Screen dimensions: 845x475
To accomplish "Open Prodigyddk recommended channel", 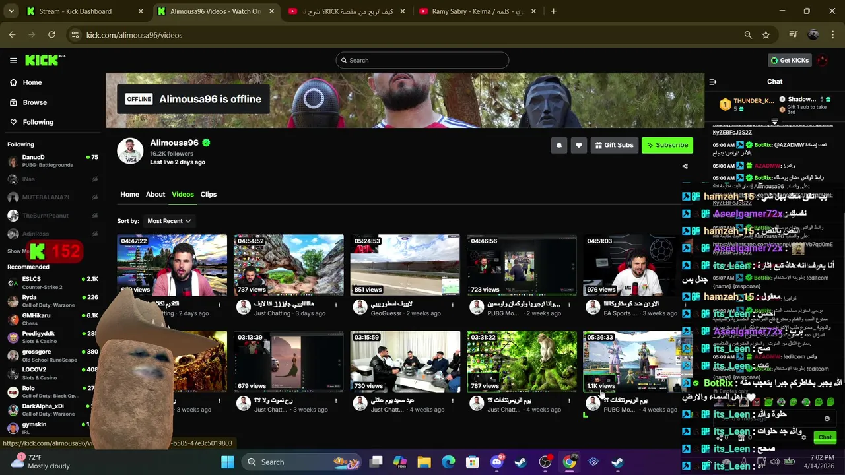I will 52,337.
